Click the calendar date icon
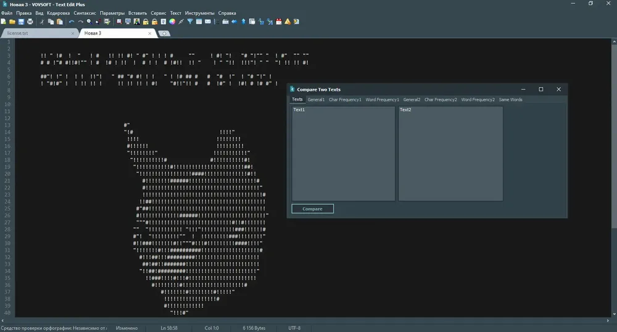The image size is (617, 332). pos(279,22)
